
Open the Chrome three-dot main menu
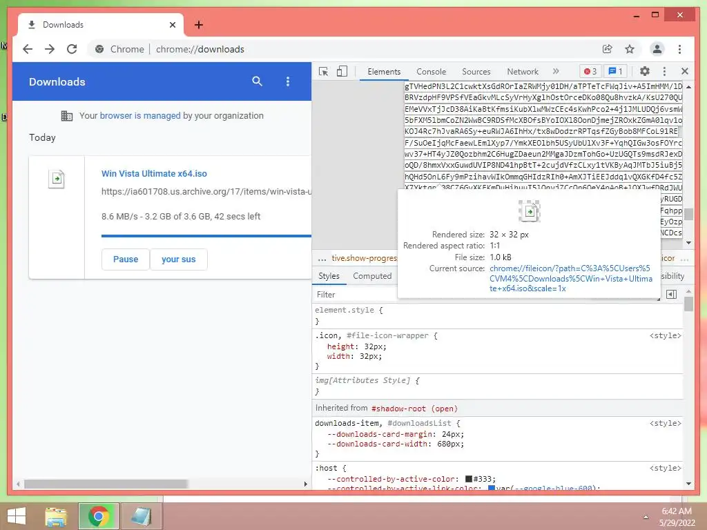(679, 49)
